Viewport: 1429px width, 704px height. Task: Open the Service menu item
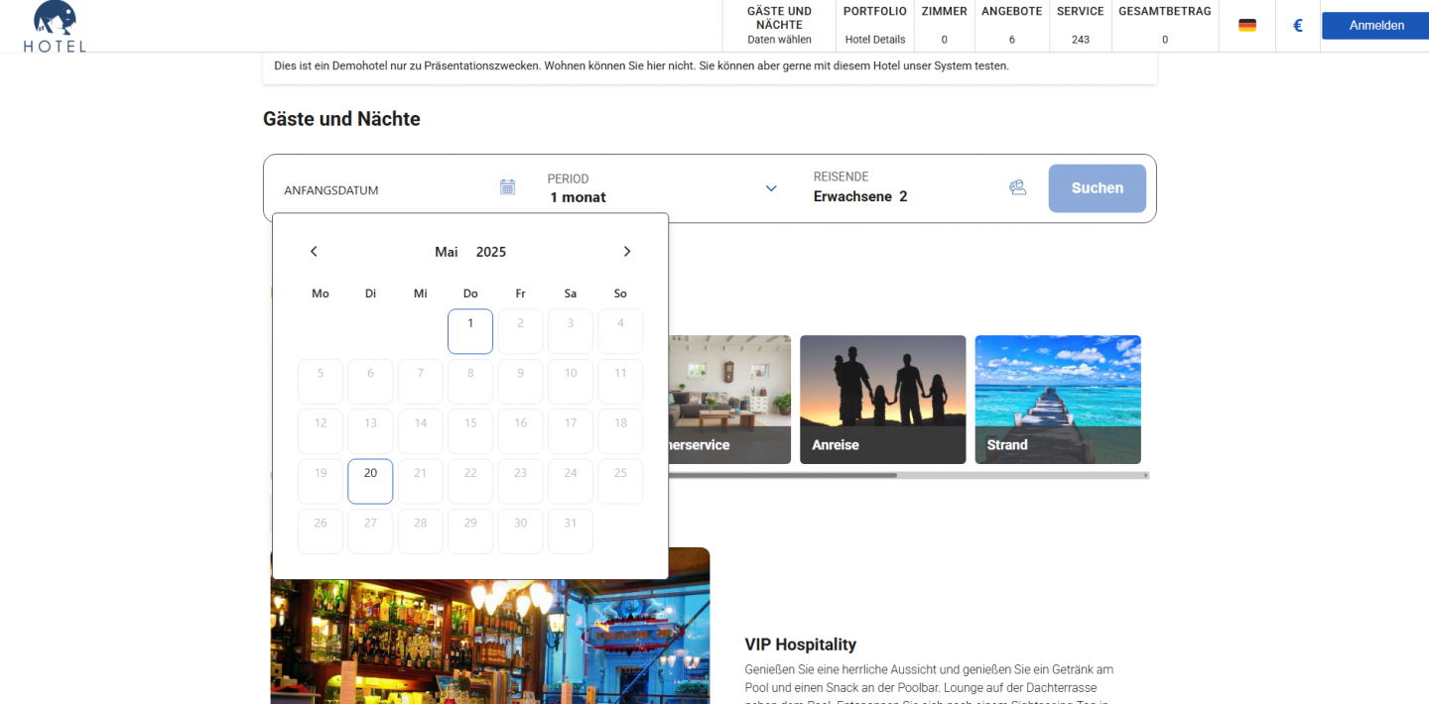click(1081, 26)
